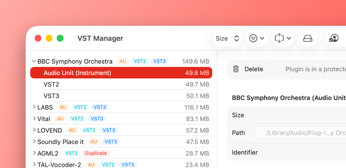Click the disk drive toolbar icon
This screenshot has height=168, width=346.
[307, 38]
